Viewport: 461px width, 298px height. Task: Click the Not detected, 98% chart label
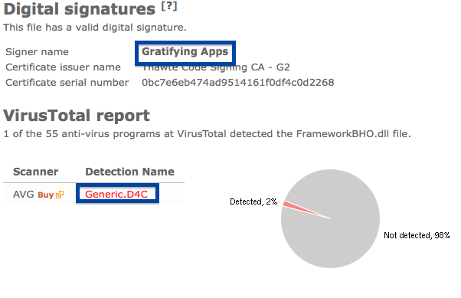tap(417, 235)
